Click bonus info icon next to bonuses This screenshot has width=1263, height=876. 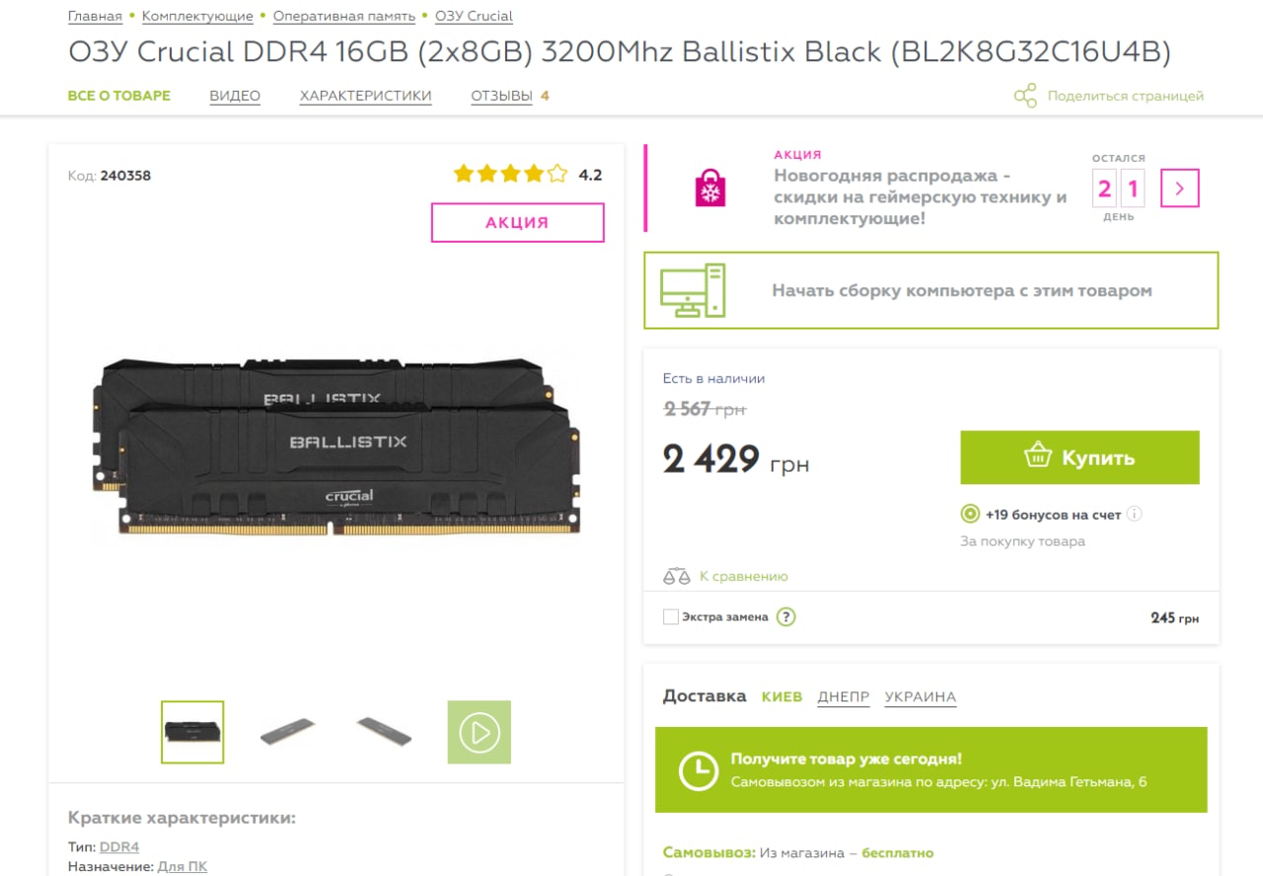point(1134,514)
